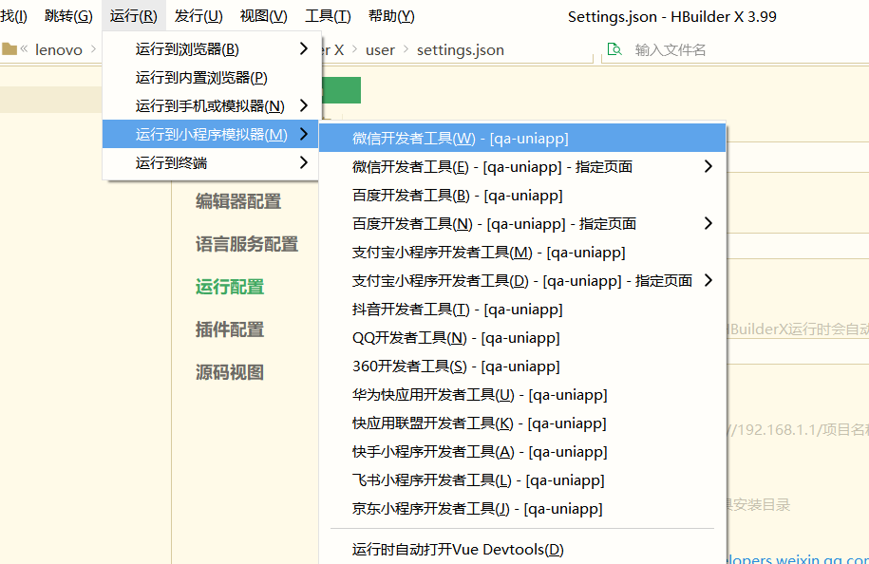Click settings.json breadcrumb segment

pyautogui.click(x=461, y=50)
